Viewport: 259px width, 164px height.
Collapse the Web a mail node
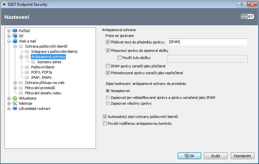point(9,41)
